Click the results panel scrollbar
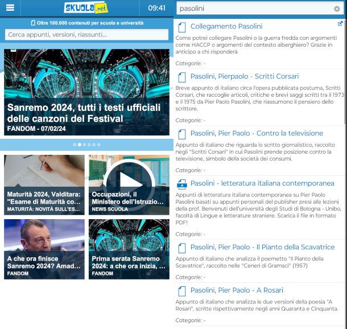The image size is (347, 329). coord(345,72)
